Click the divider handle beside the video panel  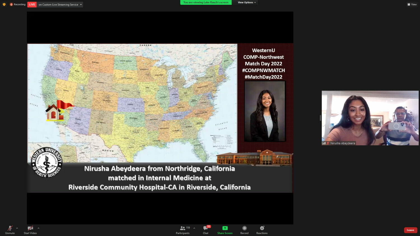tap(320, 118)
